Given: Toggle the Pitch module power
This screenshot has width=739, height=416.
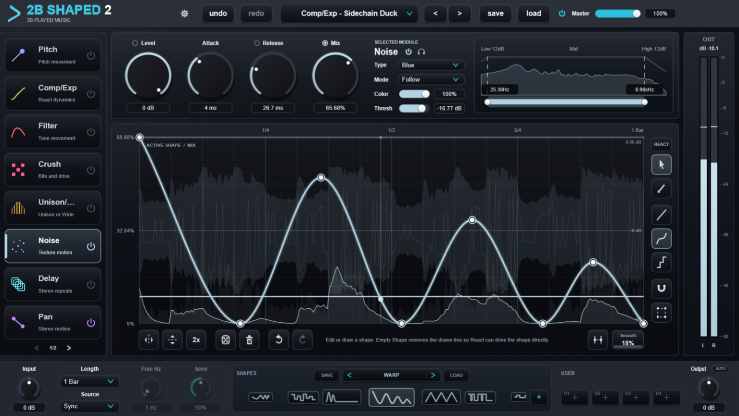Looking at the screenshot, I should (91, 56).
